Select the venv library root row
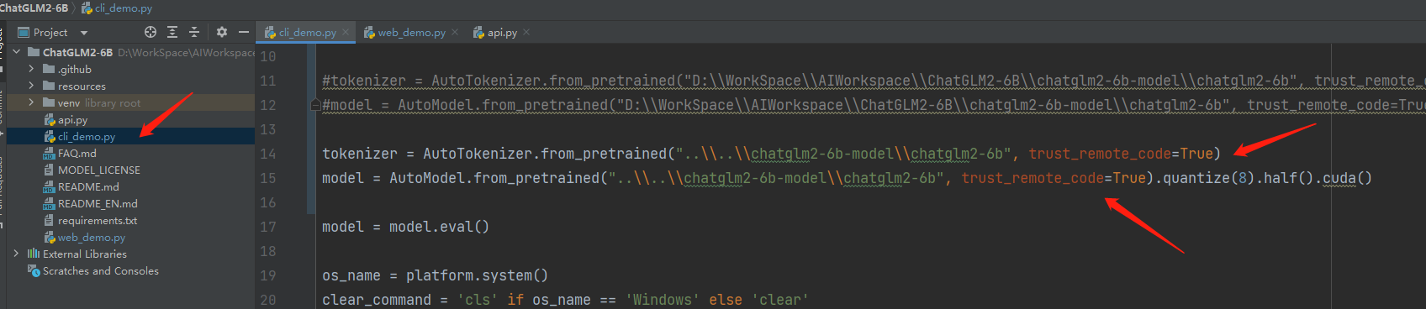1426x309 pixels. tap(130, 102)
